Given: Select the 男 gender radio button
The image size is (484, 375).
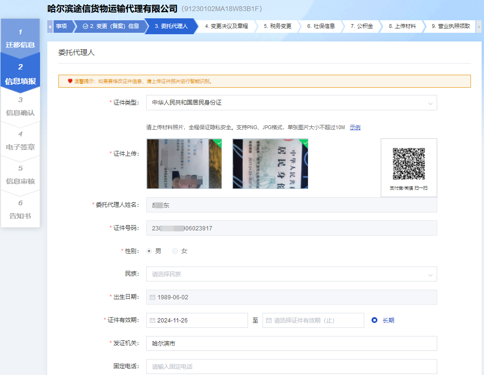Looking at the screenshot, I should pyautogui.click(x=150, y=251).
